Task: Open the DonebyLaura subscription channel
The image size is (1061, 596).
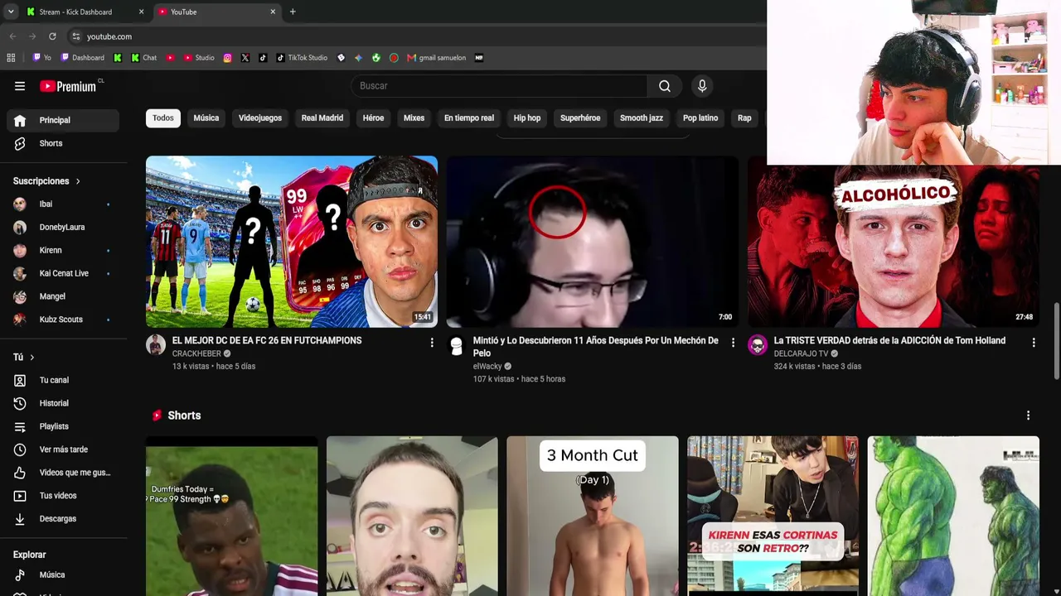Action: (63, 227)
